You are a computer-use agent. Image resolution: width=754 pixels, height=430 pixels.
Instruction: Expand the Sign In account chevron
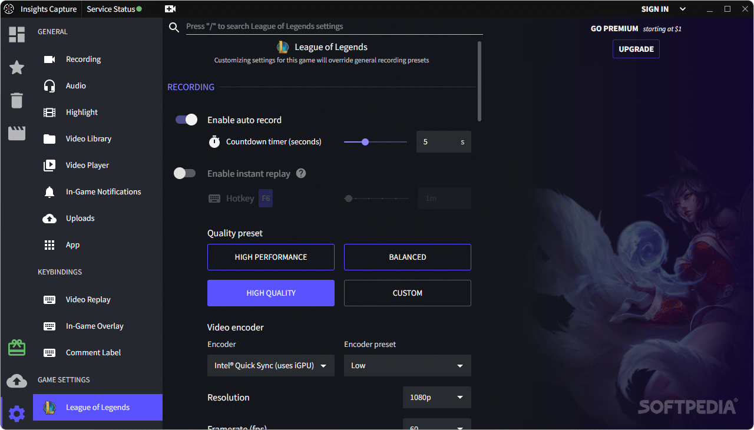point(683,9)
